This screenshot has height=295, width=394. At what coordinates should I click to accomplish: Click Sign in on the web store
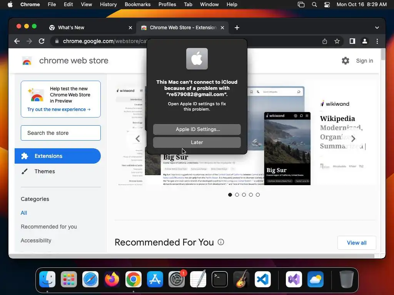364,61
